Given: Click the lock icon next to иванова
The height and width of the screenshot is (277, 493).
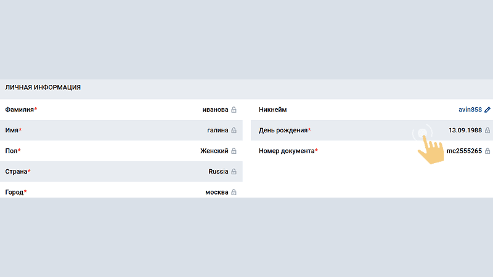Looking at the screenshot, I should coord(234,110).
